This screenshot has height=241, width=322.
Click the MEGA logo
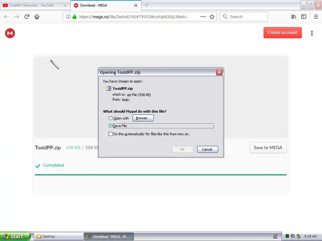[10, 33]
